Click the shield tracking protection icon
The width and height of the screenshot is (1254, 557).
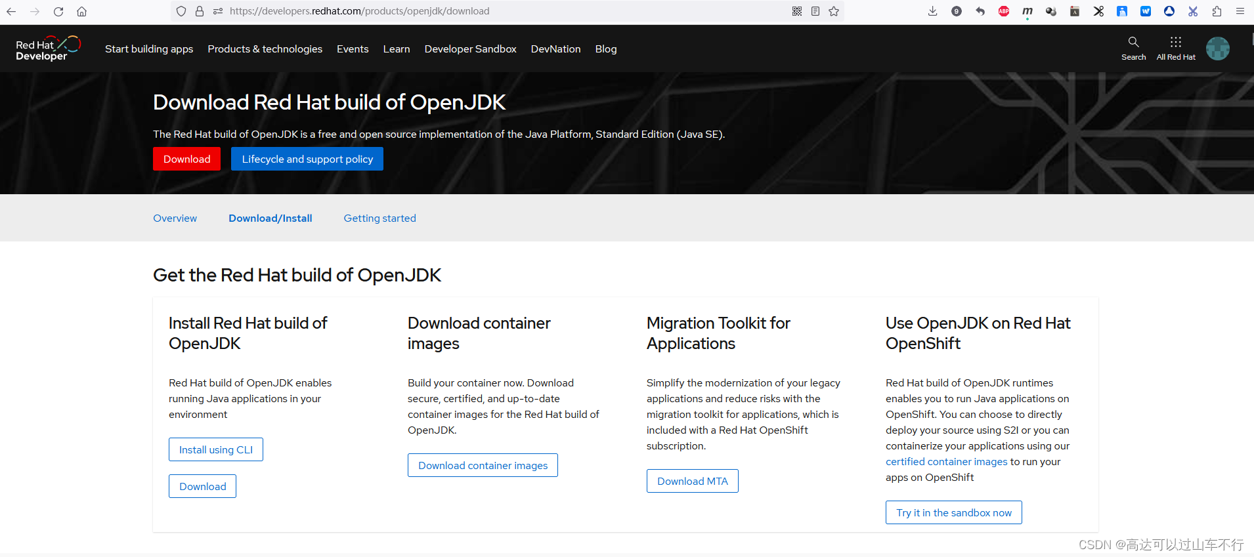181,11
